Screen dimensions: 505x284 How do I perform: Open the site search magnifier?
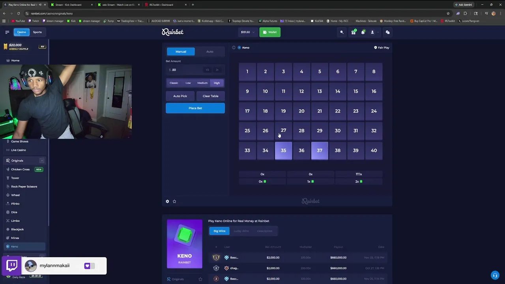[x=342, y=32]
